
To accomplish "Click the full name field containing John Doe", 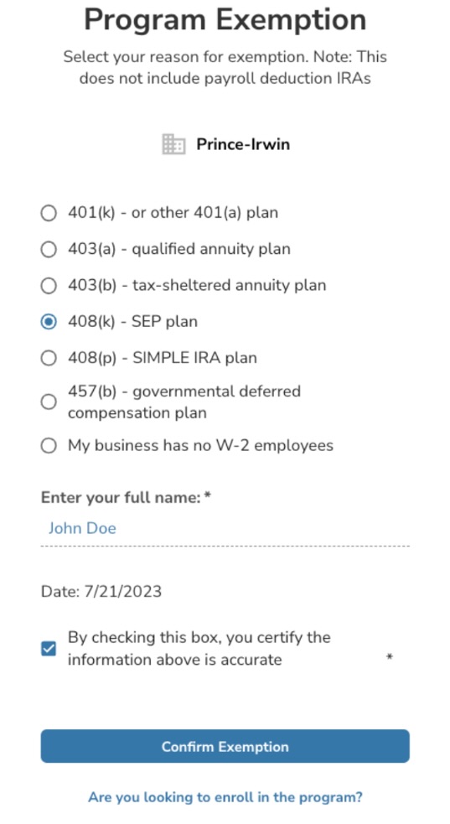I will pyautogui.click(x=225, y=529).
